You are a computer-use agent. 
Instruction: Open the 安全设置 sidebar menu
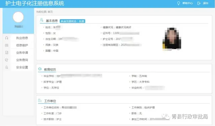[22, 68]
